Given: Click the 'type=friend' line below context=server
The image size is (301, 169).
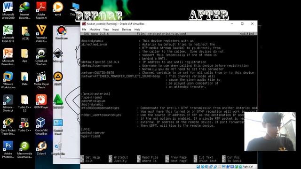Looking at the screenshot, I should tap(90, 136).
